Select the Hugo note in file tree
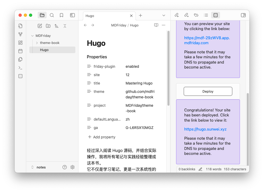This screenshot has height=192, width=264. (52, 50)
